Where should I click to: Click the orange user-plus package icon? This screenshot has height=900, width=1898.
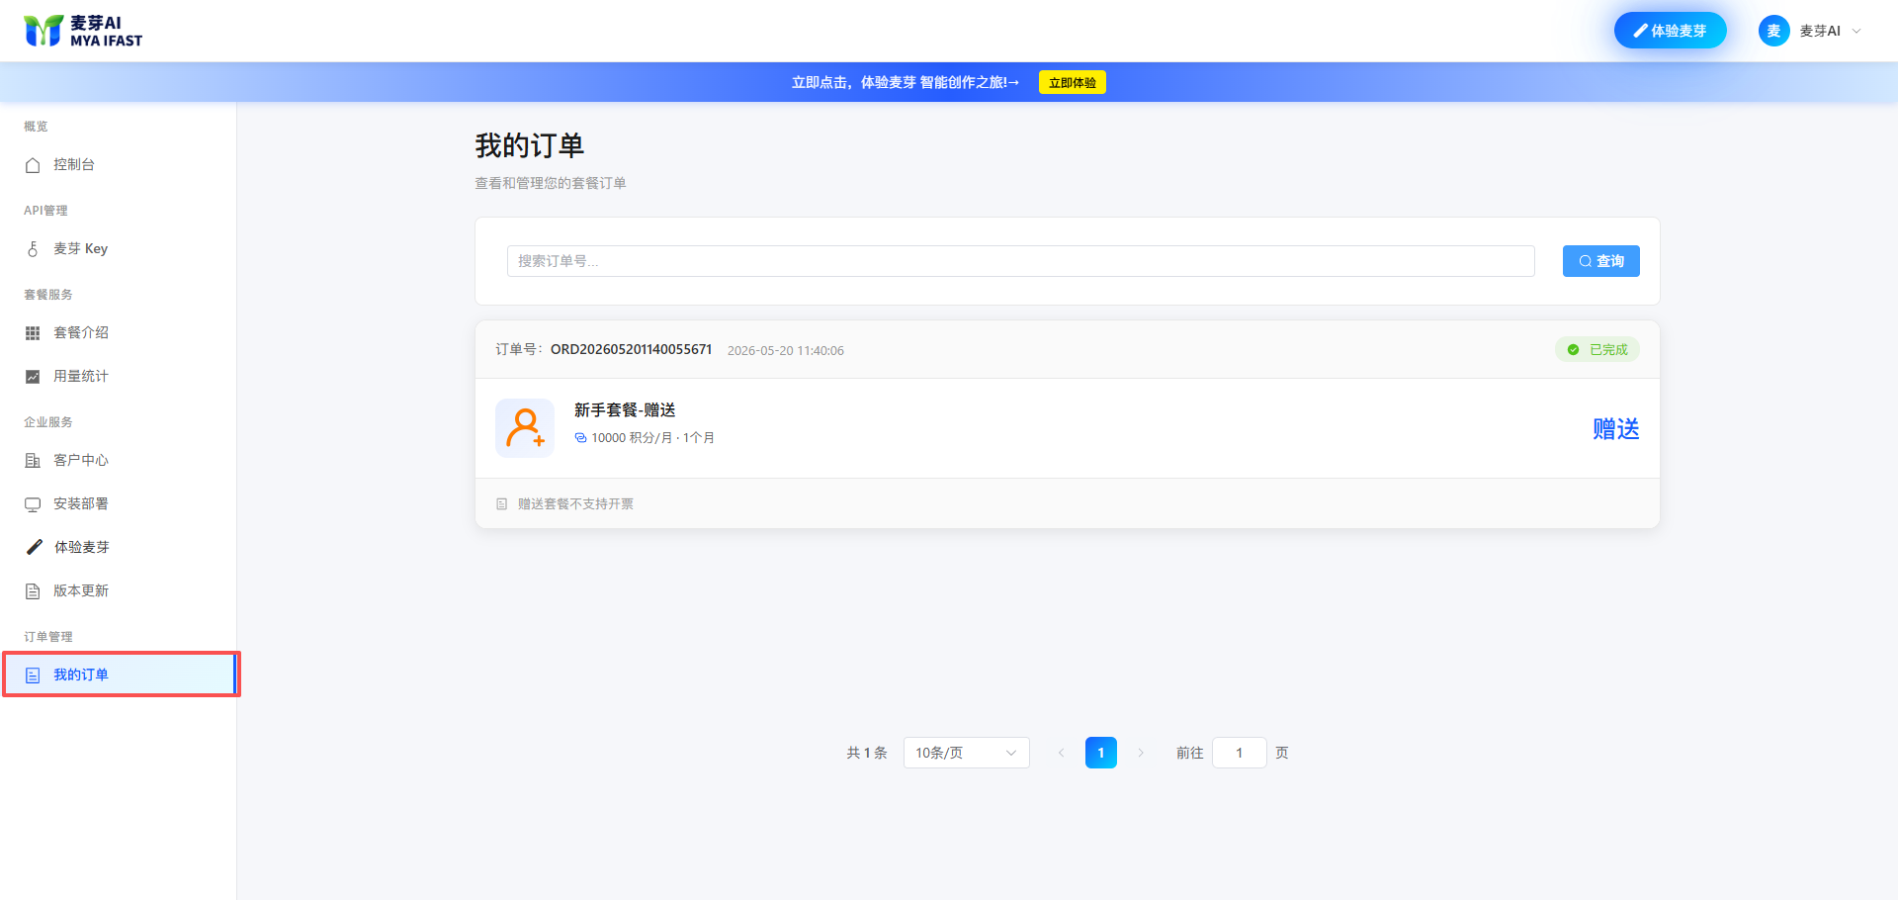pos(525,428)
